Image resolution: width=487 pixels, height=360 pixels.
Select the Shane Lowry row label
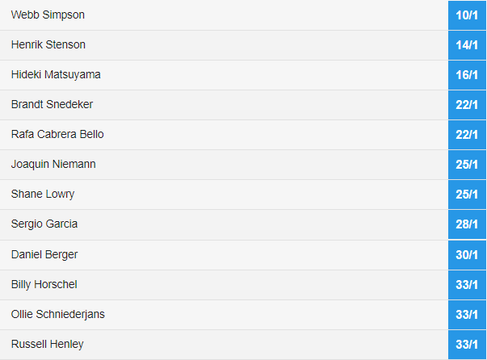[x=43, y=194]
